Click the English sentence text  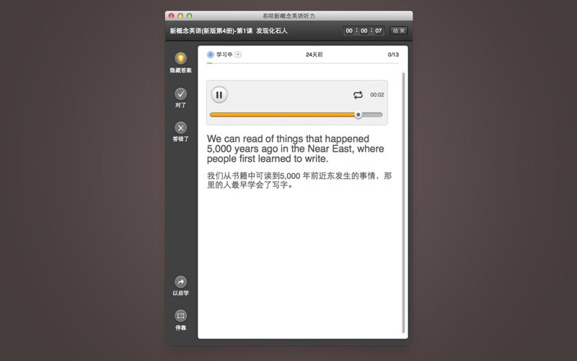(x=296, y=148)
